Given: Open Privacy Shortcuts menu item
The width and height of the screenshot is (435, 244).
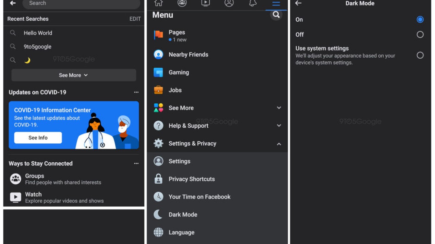Looking at the screenshot, I should point(191,179).
